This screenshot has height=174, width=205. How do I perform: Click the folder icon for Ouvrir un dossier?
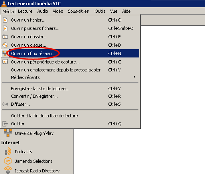tap(5, 37)
